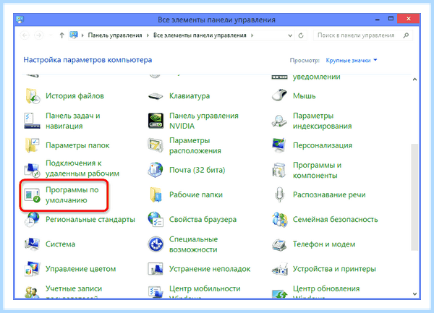Click the vertical scrollbar thumb

click(414, 197)
